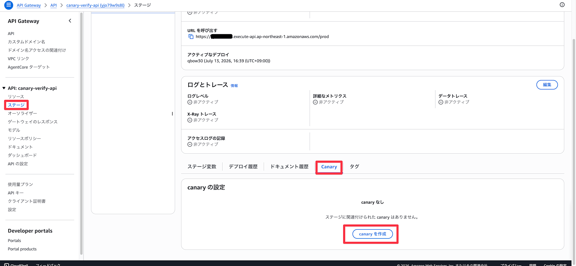The image size is (576, 266).
Task: Collapse the API: canary-verify-api tree section
Action: point(4,88)
